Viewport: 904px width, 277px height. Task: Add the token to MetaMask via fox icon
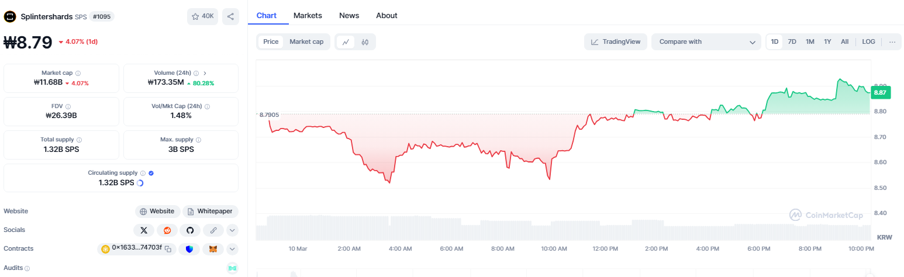click(213, 249)
